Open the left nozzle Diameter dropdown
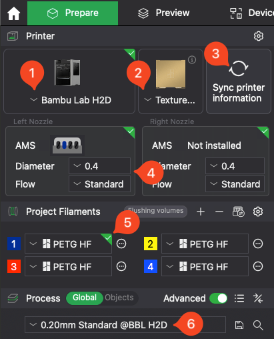Screen dimensions: 274x339 pos(99,166)
